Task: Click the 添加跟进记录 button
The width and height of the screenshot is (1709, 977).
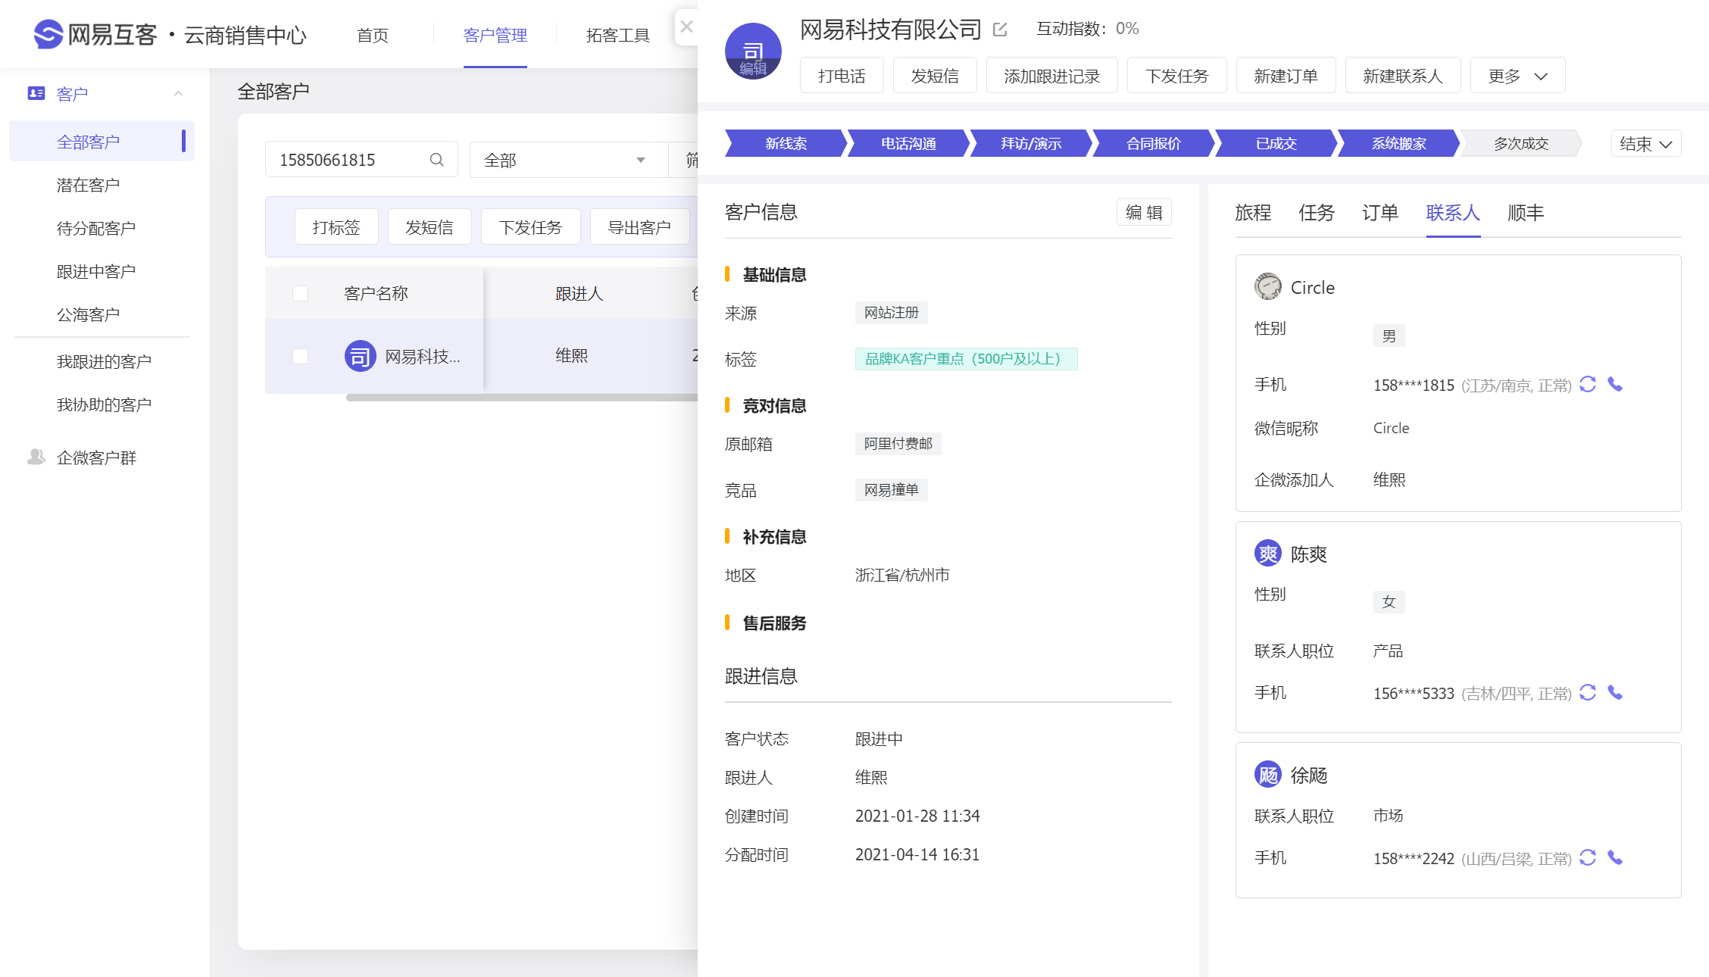Action: pos(1051,76)
